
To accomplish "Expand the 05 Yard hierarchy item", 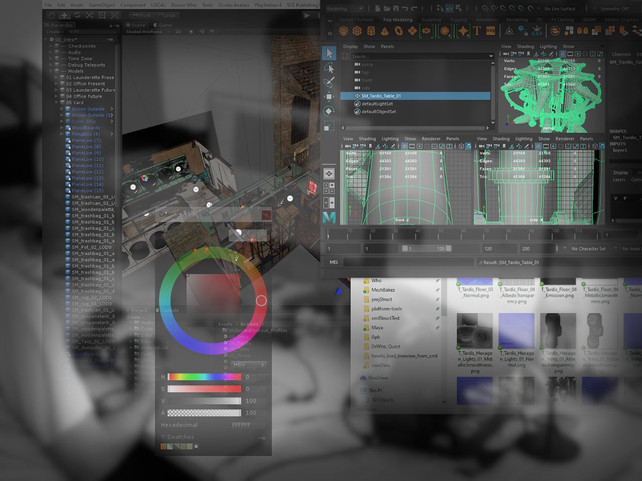I will 56,102.
